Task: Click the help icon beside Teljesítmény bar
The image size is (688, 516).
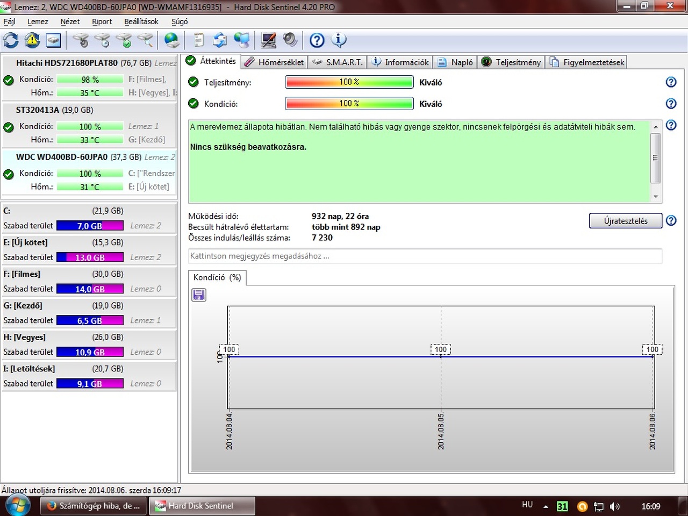Action: click(x=671, y=82)
